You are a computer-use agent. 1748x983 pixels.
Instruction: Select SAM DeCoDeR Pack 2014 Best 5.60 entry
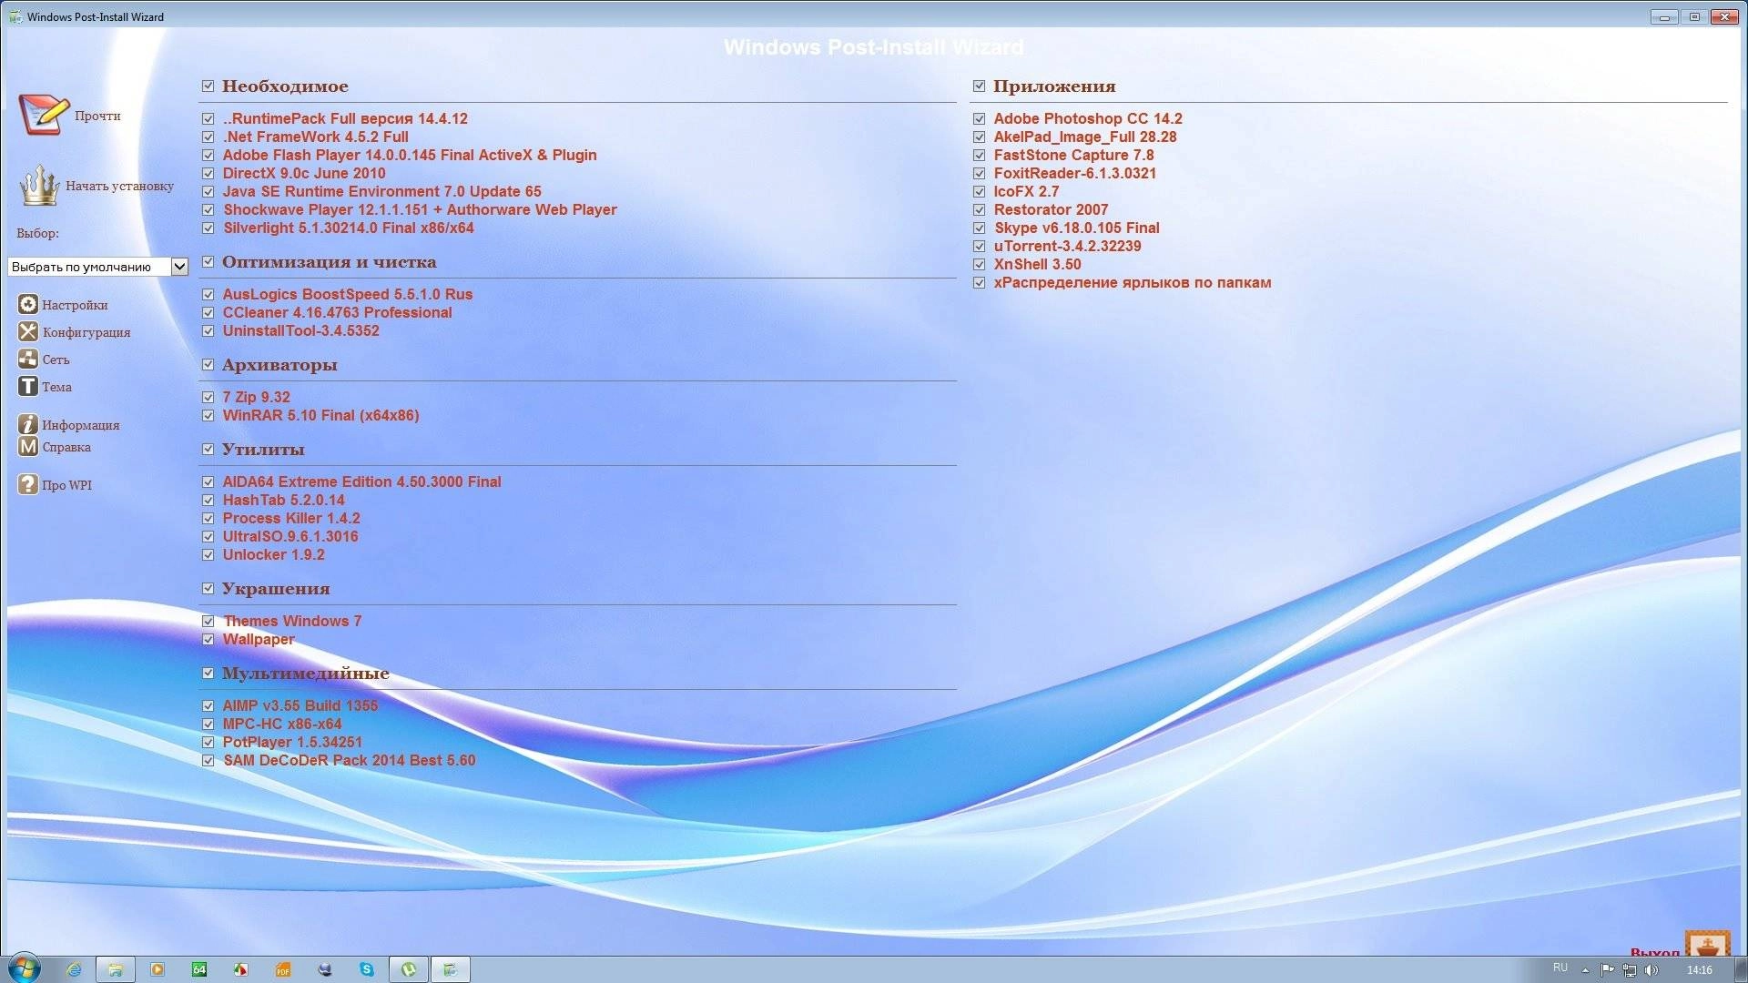(350, 760)
